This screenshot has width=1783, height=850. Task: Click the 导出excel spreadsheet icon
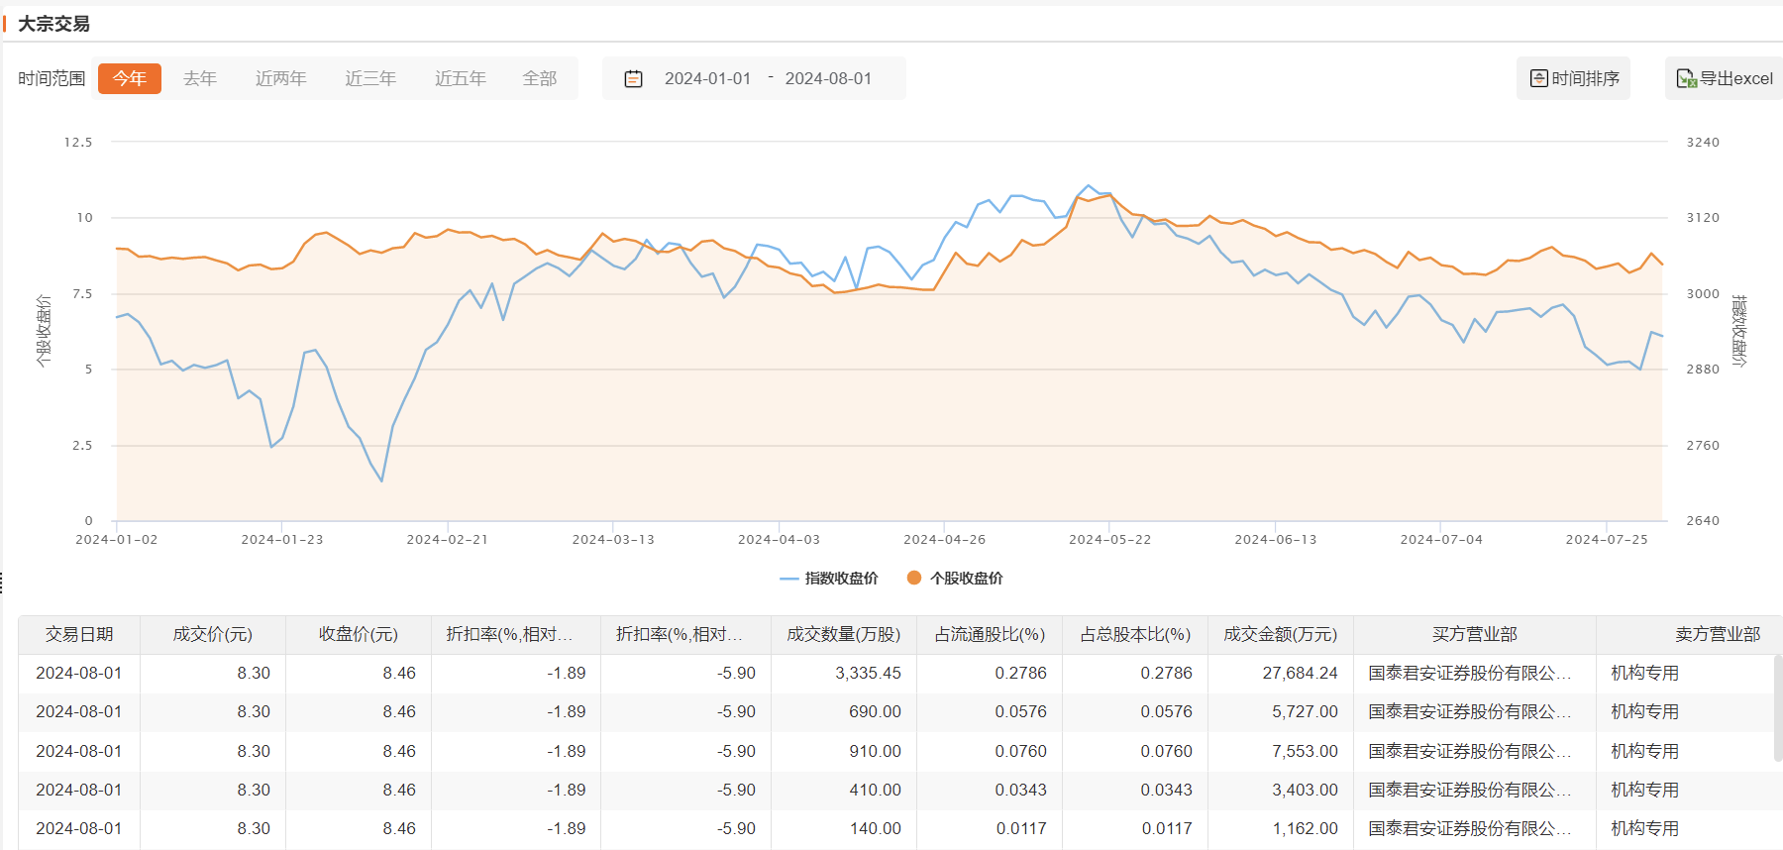click(x=1686, y=78)
